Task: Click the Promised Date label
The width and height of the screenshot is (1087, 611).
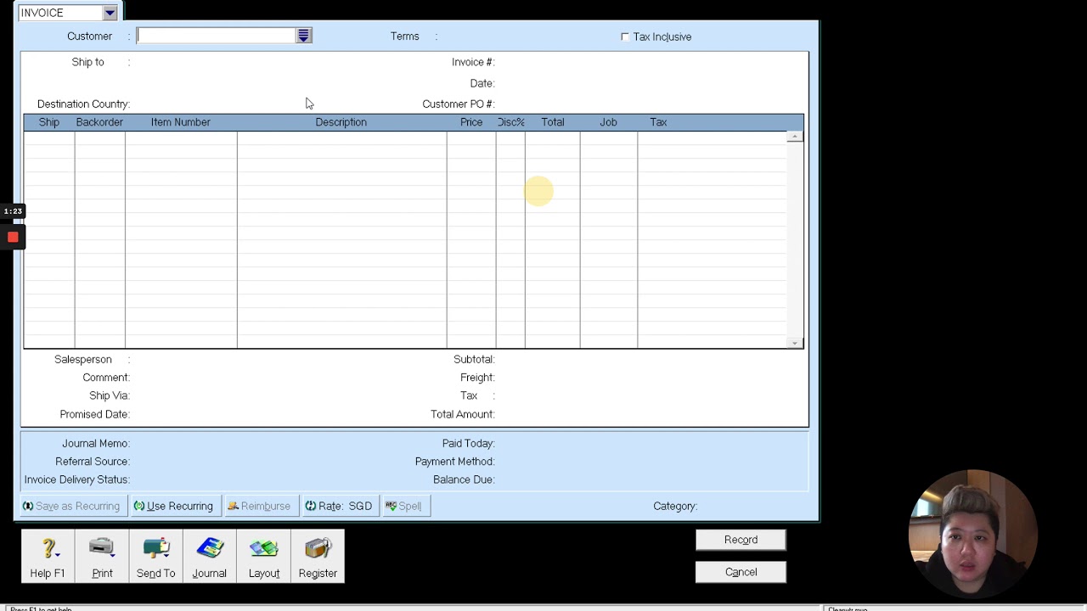Action: [94, 414]
